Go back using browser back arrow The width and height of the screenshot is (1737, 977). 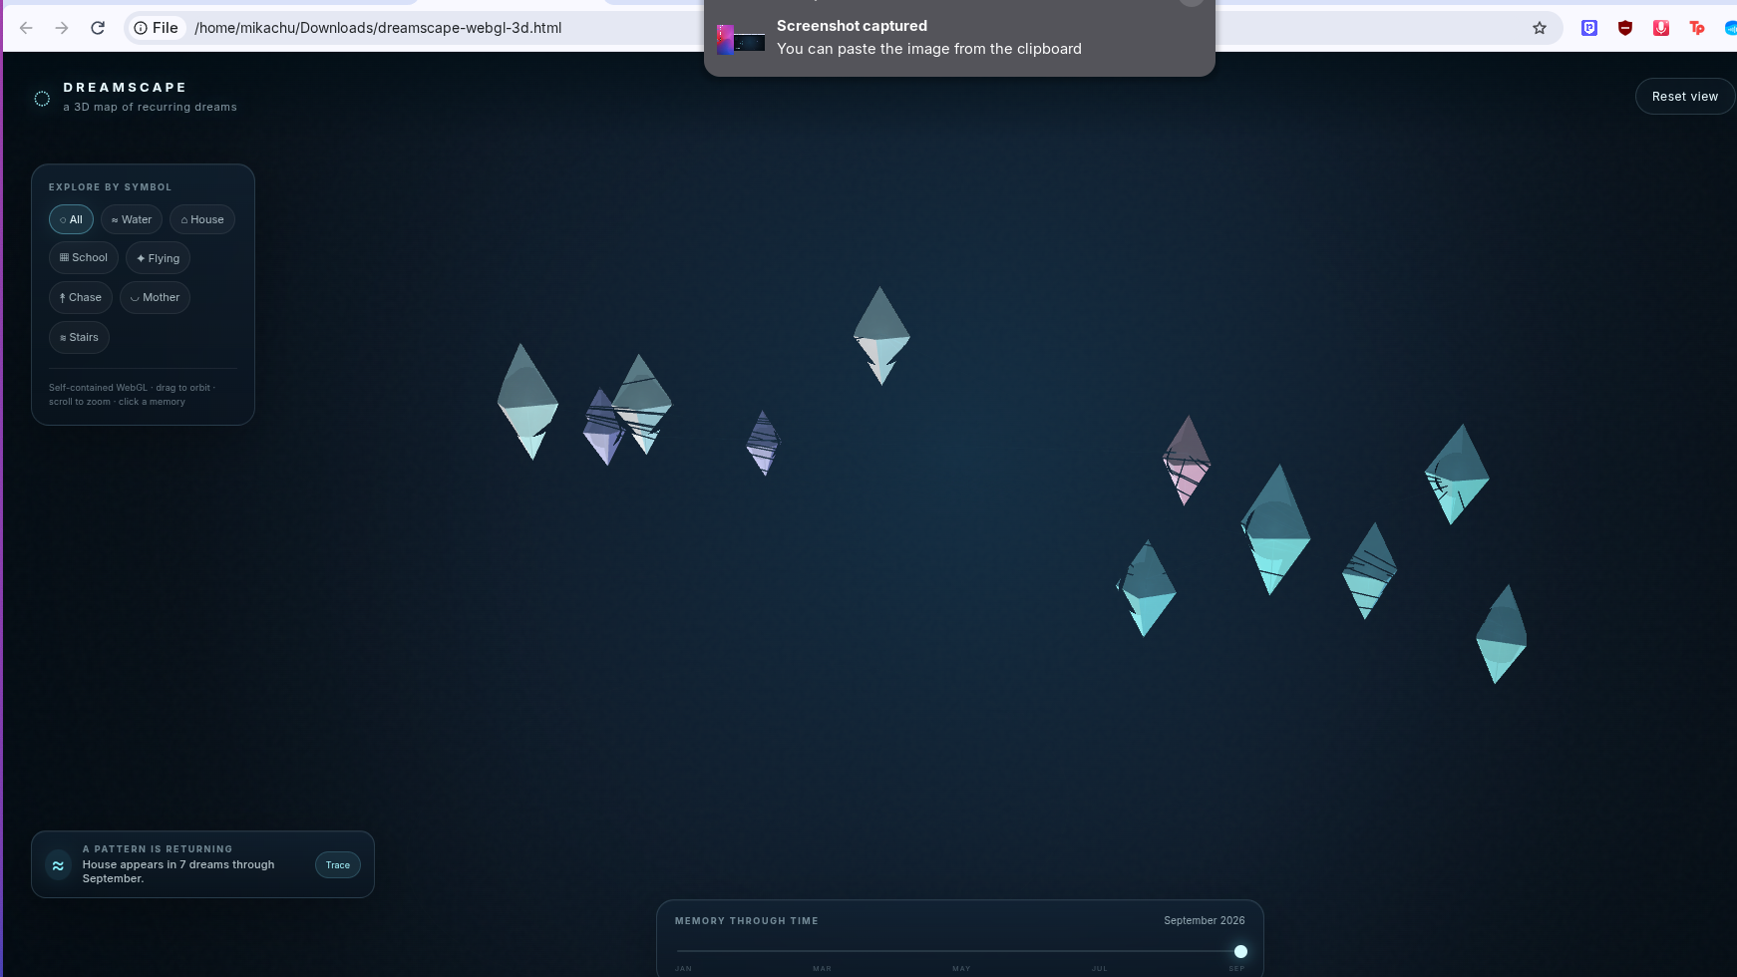(27, 28)
